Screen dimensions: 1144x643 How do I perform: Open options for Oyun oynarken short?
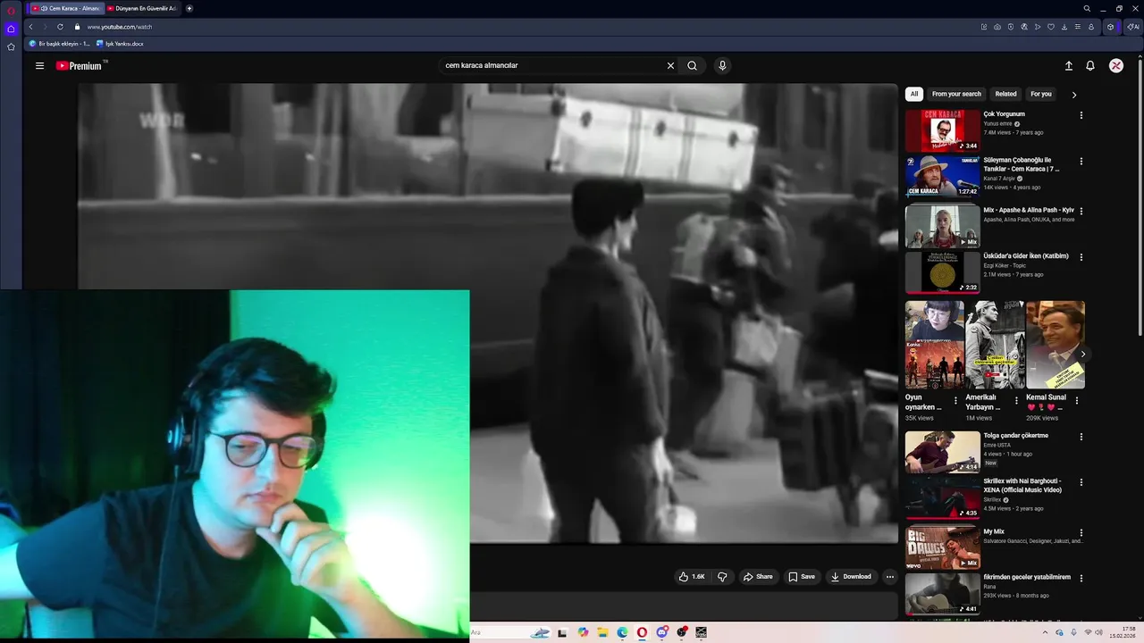955,401
